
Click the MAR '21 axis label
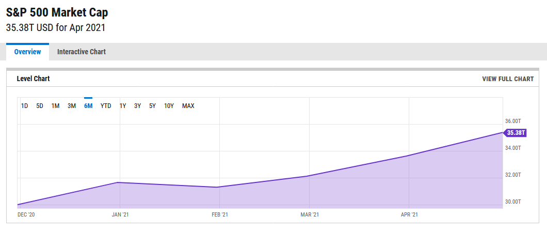click(x=309, y=214)
